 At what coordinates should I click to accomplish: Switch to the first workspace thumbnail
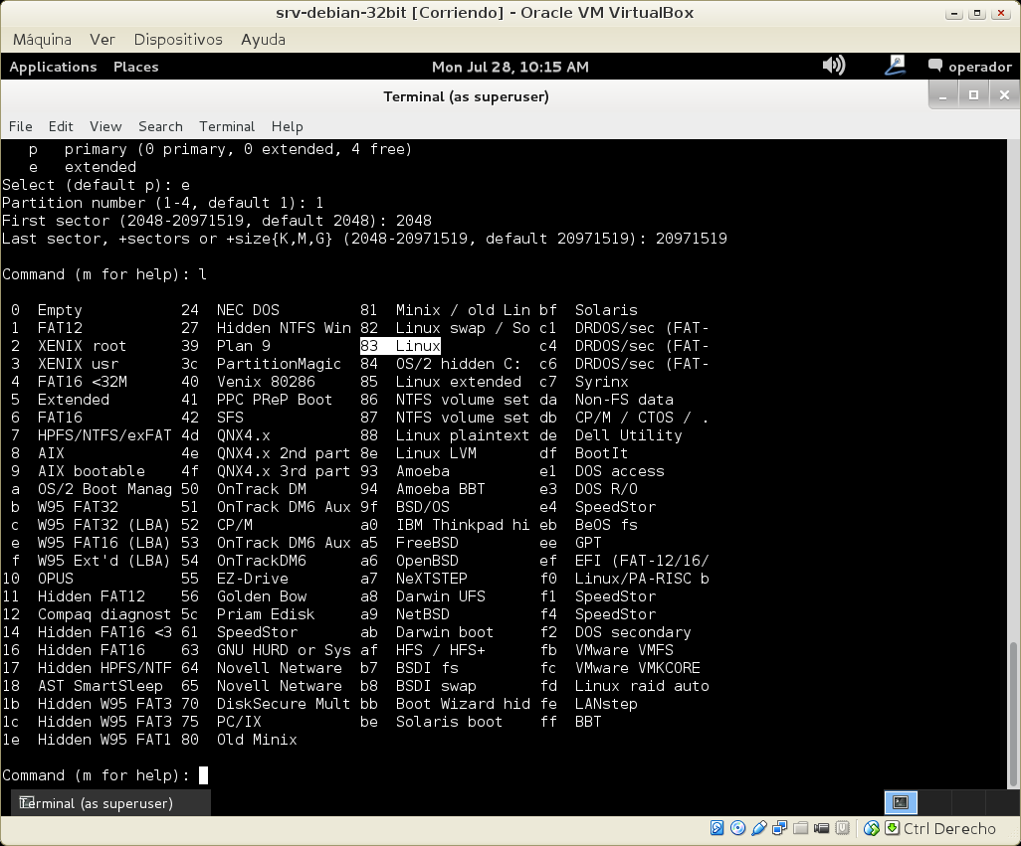(900, 802)
